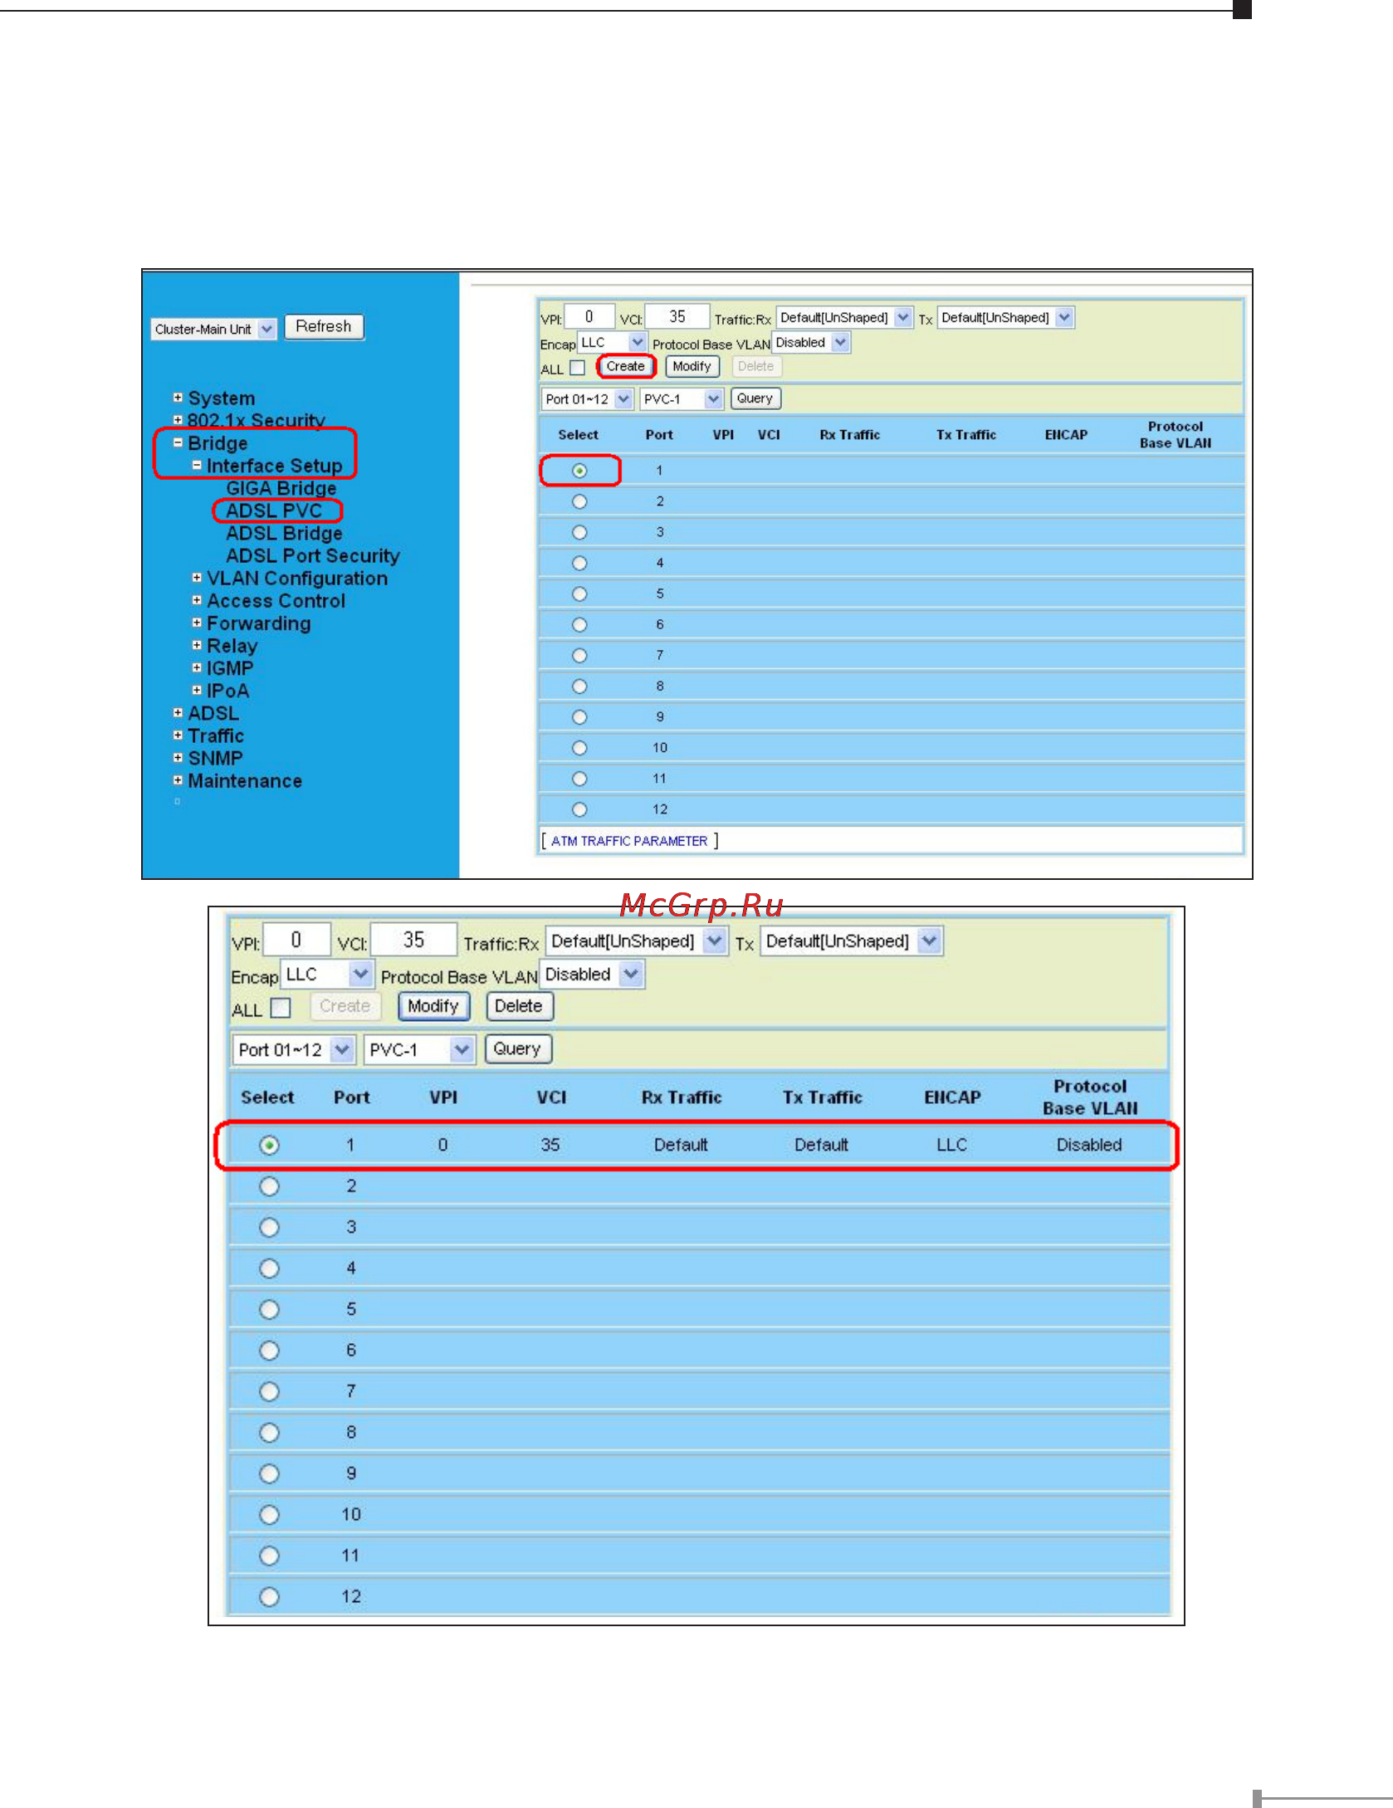The image size is (1393, 1808).
Task: Open the ADSL Port Security page
Action: pos(313,555)
